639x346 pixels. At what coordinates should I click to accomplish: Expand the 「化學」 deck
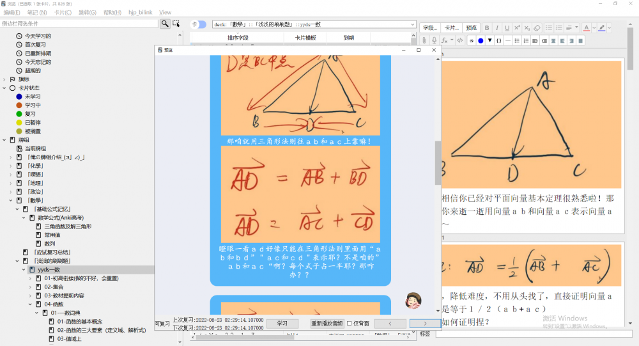[x=11, y=166]
